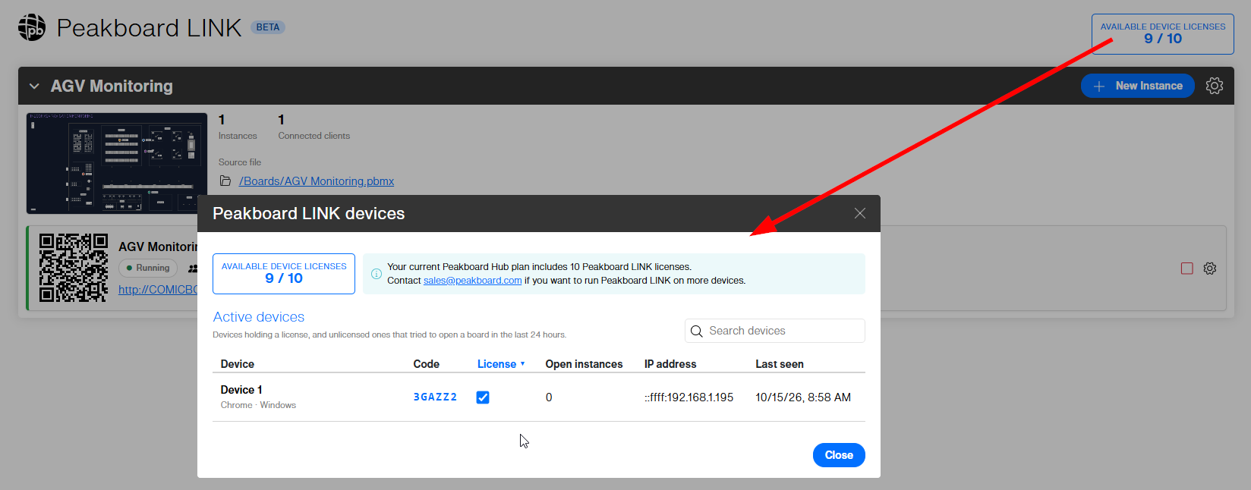
Task: Click the Peakboard globe logo
Action: pos(32,27)
